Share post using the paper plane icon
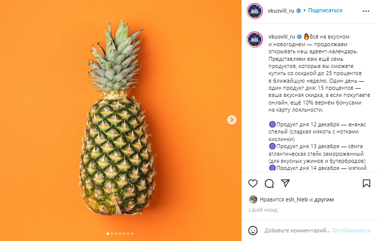The height and width of the screenshot is (241, 377). 285,183
